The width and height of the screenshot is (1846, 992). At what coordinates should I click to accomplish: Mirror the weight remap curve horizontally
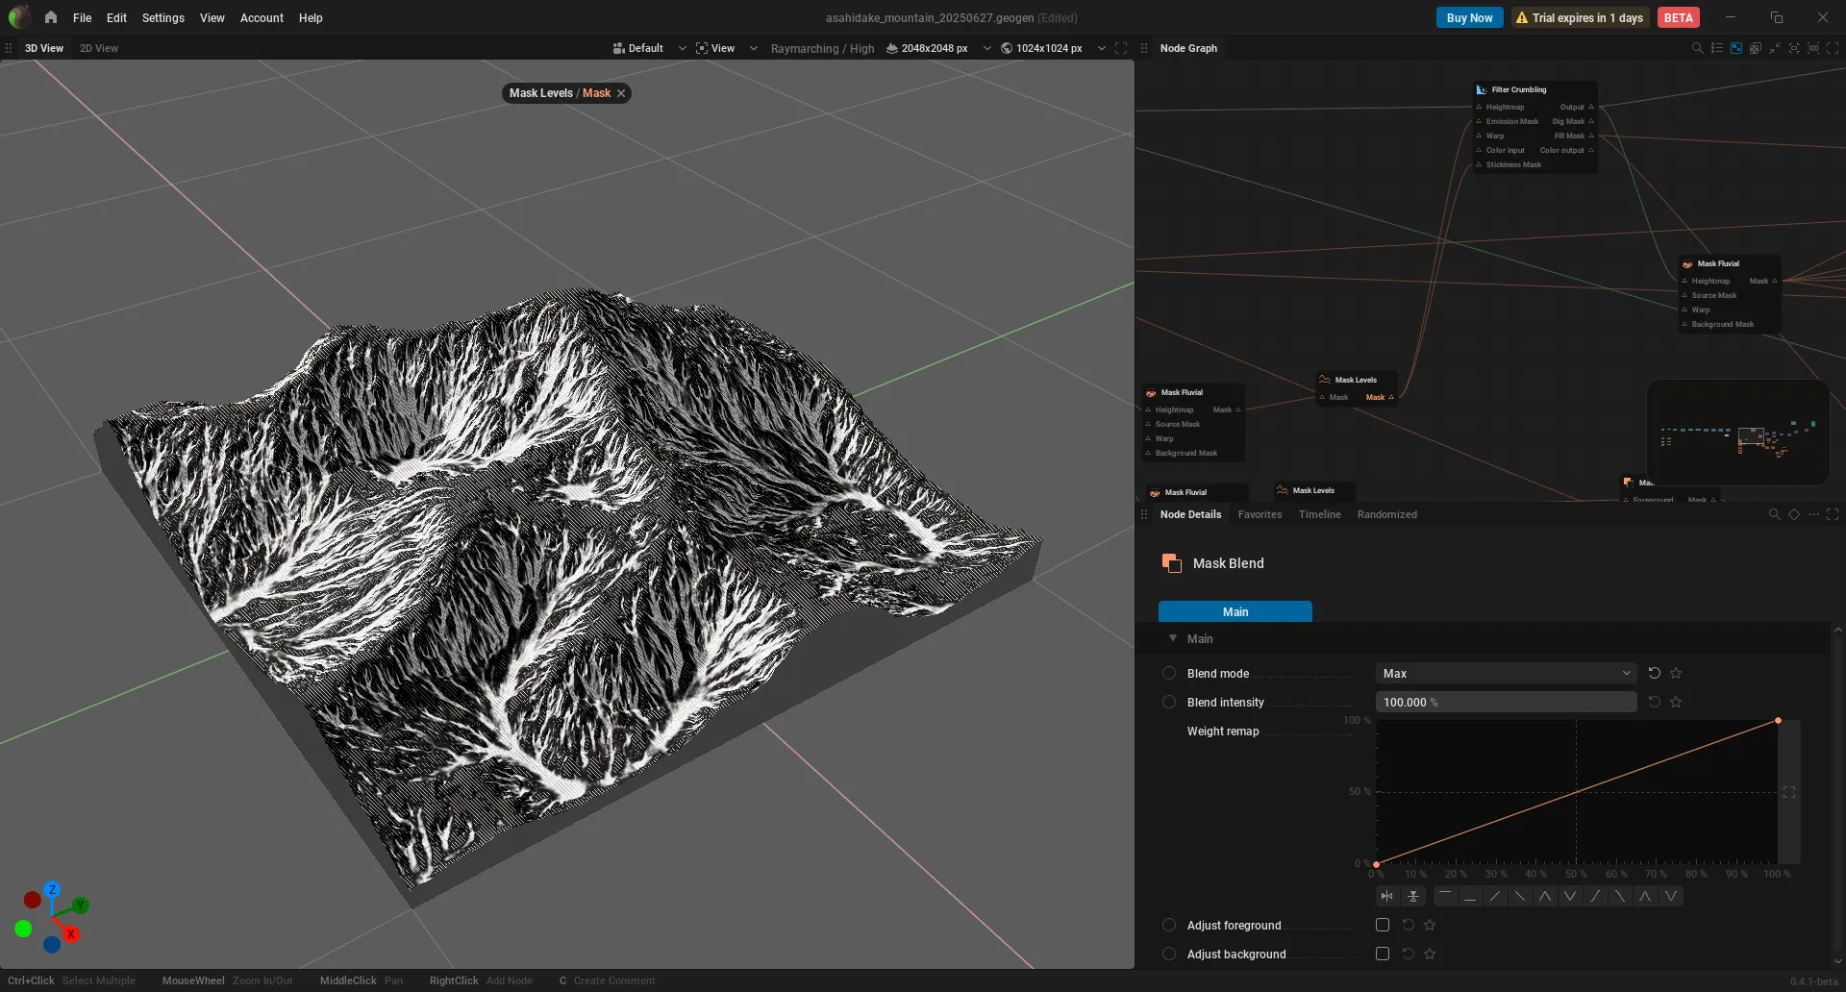coord(1386,896)
